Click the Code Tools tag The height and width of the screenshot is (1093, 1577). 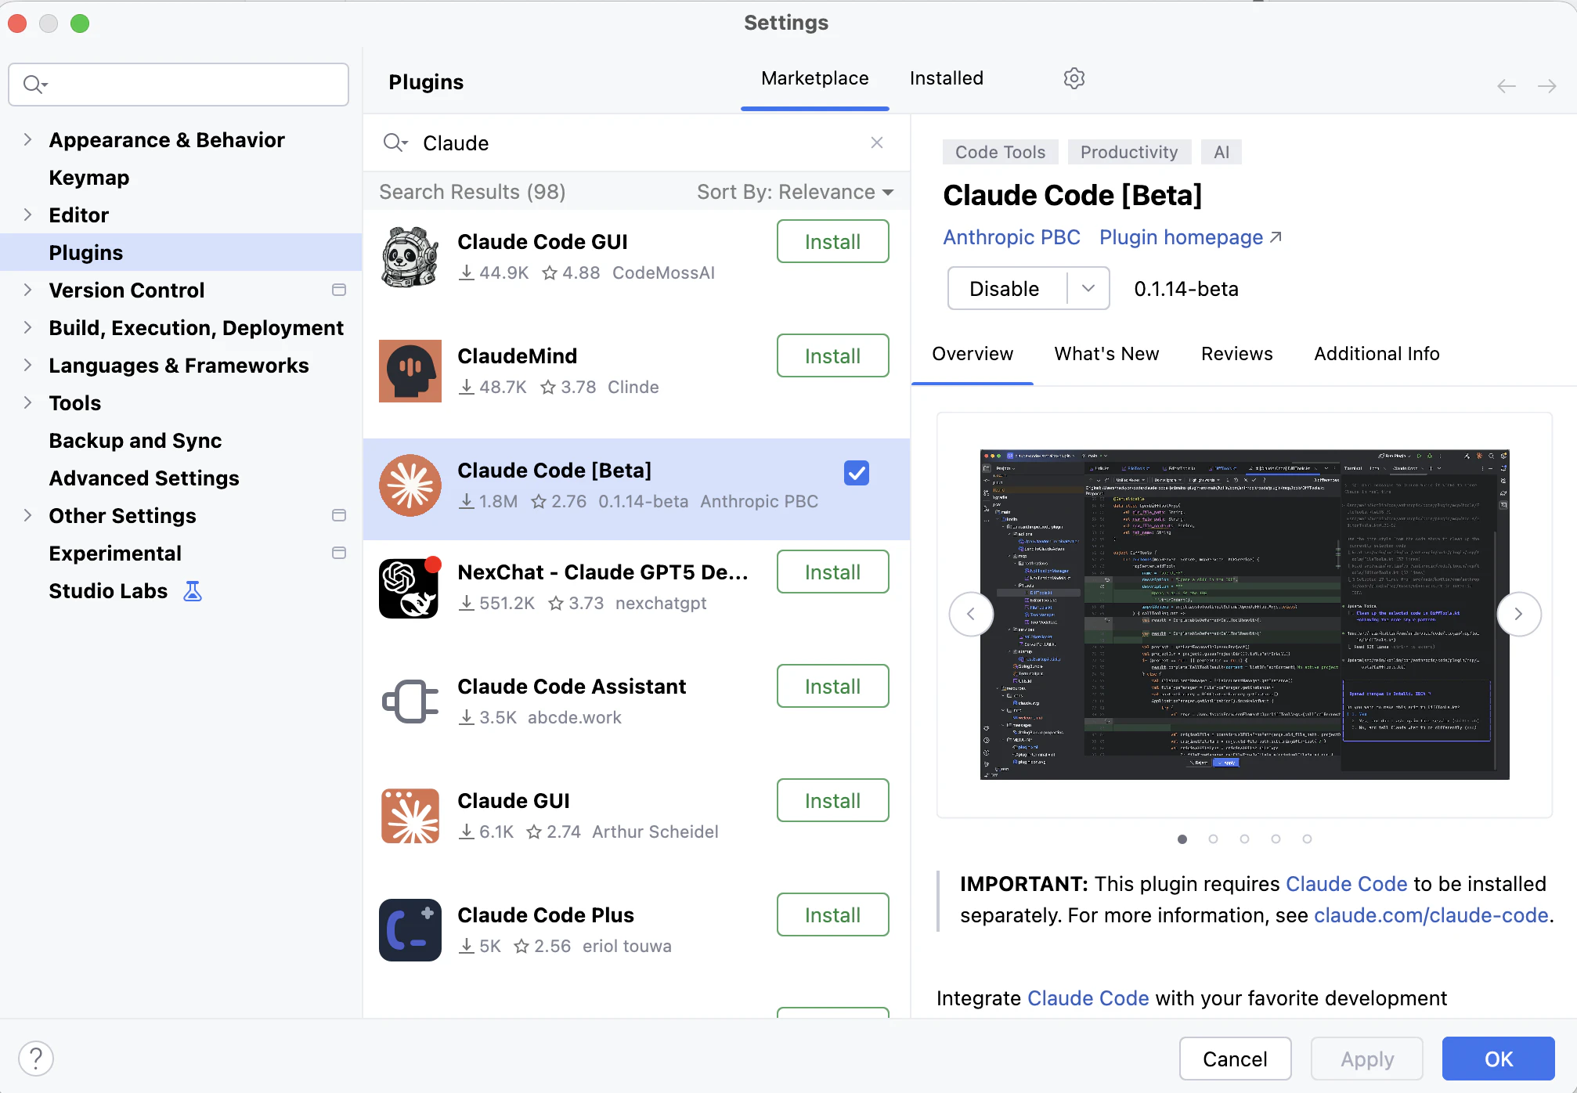click(x=1000, y=152)
